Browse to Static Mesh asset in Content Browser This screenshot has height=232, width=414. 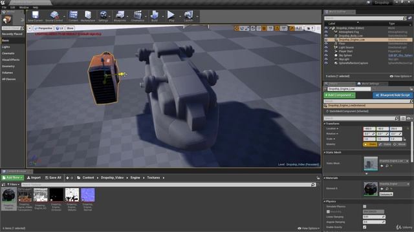387,166
